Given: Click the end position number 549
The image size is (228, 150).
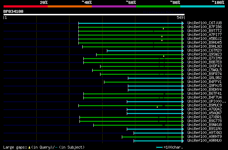Looking at the screenshot, I should [180, 17].
